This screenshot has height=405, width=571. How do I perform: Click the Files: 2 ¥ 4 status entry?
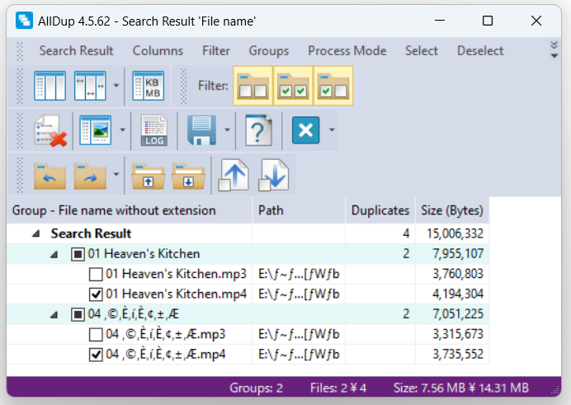338,388
